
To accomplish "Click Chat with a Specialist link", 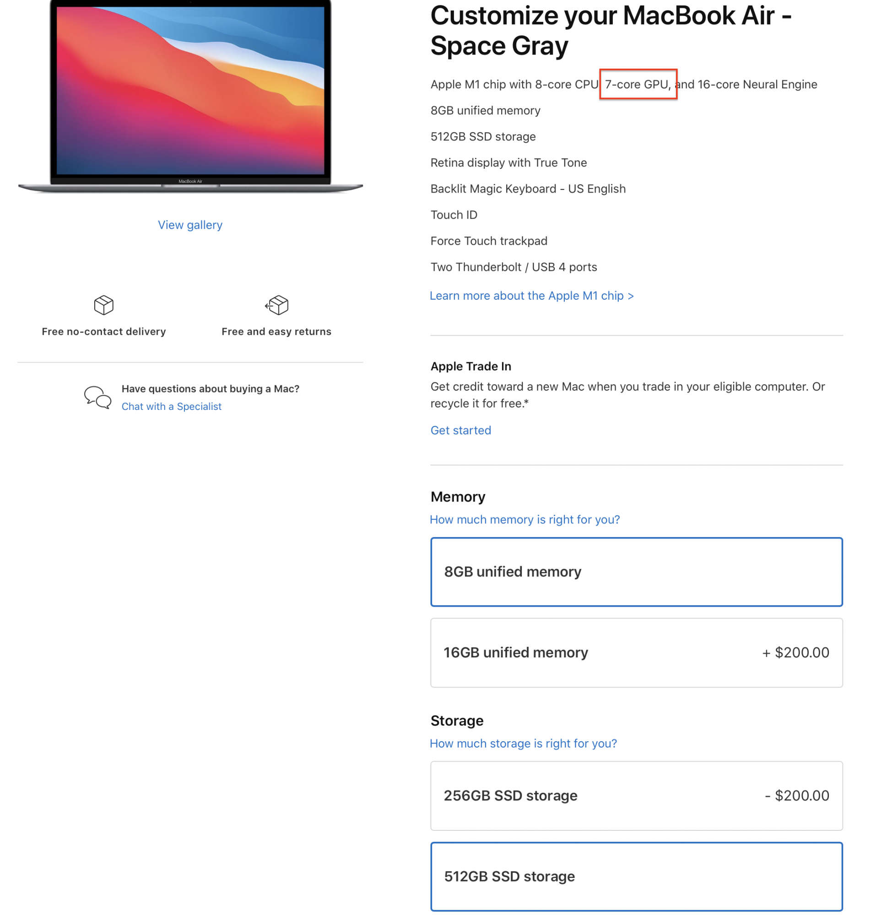I will 171,406.
